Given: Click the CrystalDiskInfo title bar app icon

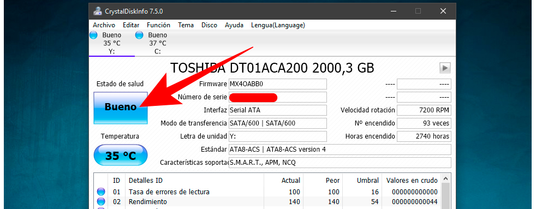Looking at the screenshot, I should (x=97, y=11).
